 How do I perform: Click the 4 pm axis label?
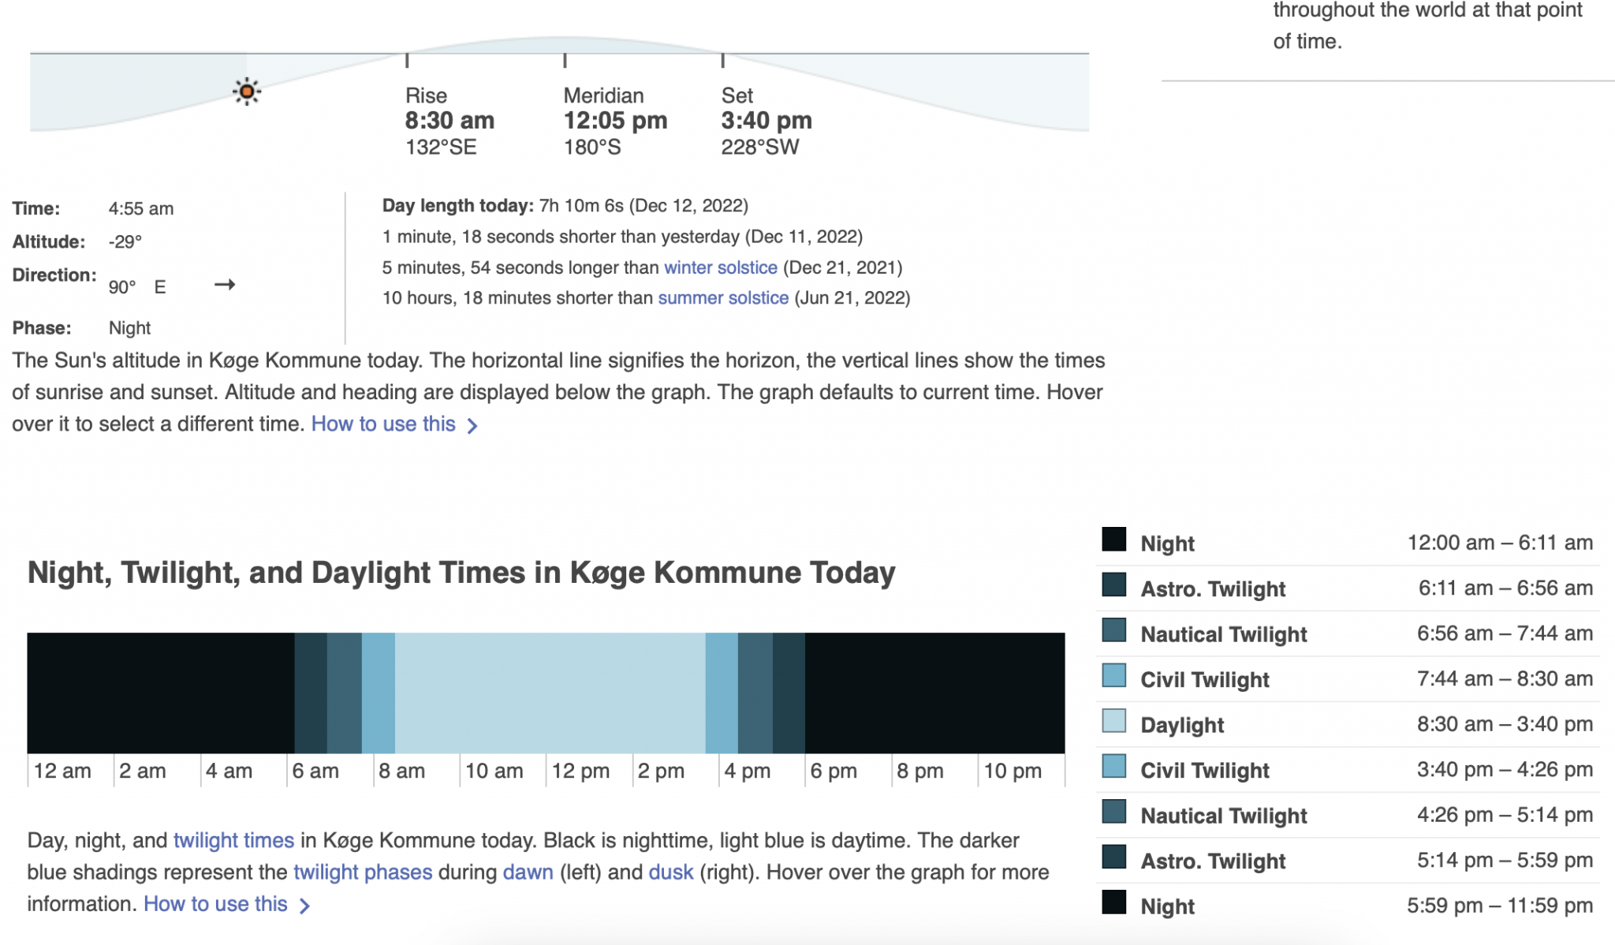click(x=747, y=771)
